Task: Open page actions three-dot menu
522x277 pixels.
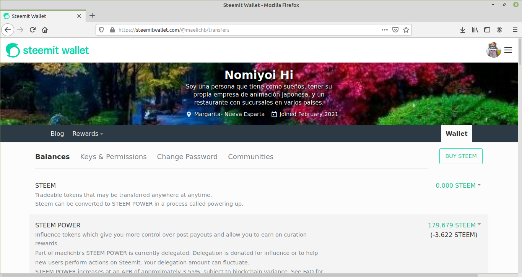Action: (385, 30)
